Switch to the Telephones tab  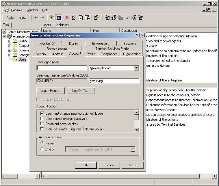[109, 54]
